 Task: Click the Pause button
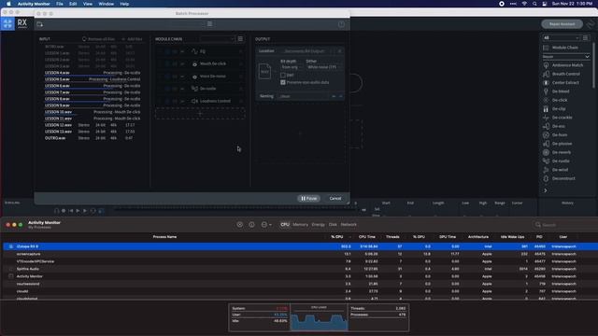[308, 199]
